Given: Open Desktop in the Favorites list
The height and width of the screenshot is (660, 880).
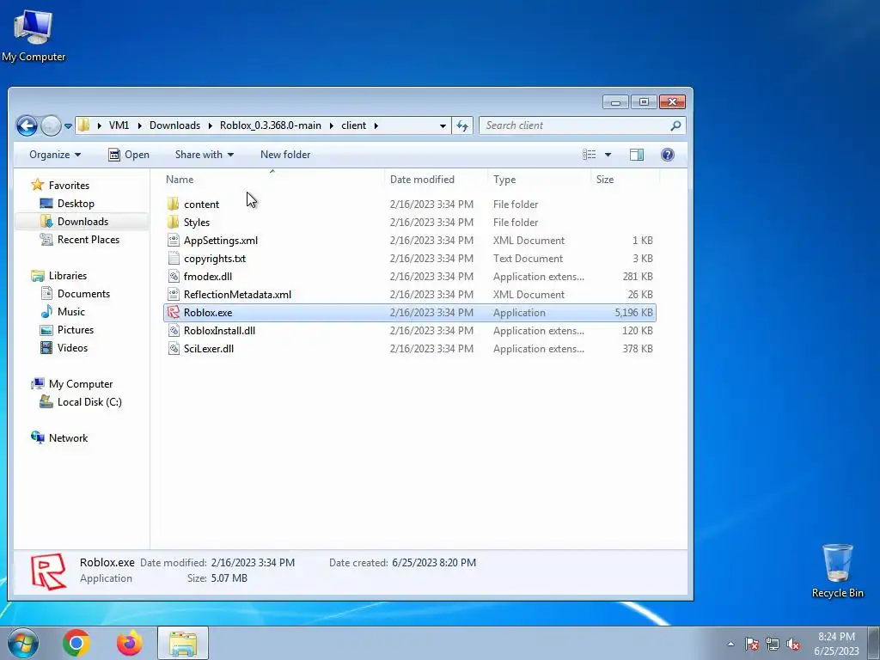Looking at the screenshot, I should click(x=76, y=203).
